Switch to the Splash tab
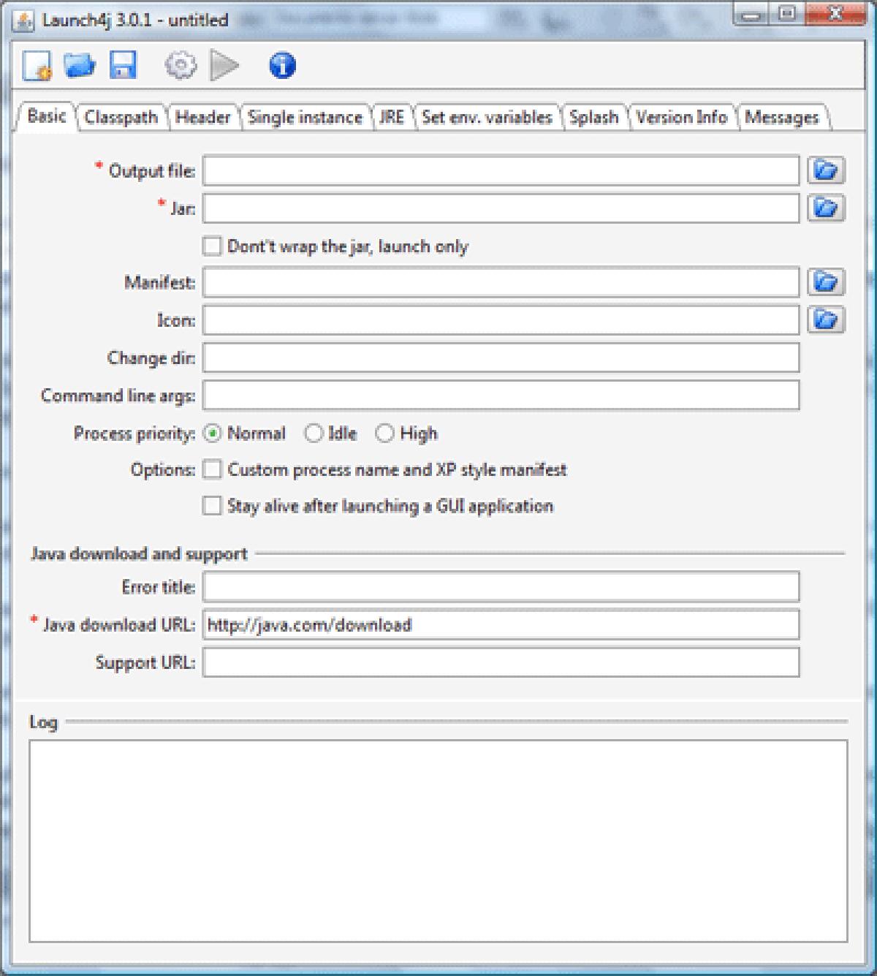 [593, 117]
